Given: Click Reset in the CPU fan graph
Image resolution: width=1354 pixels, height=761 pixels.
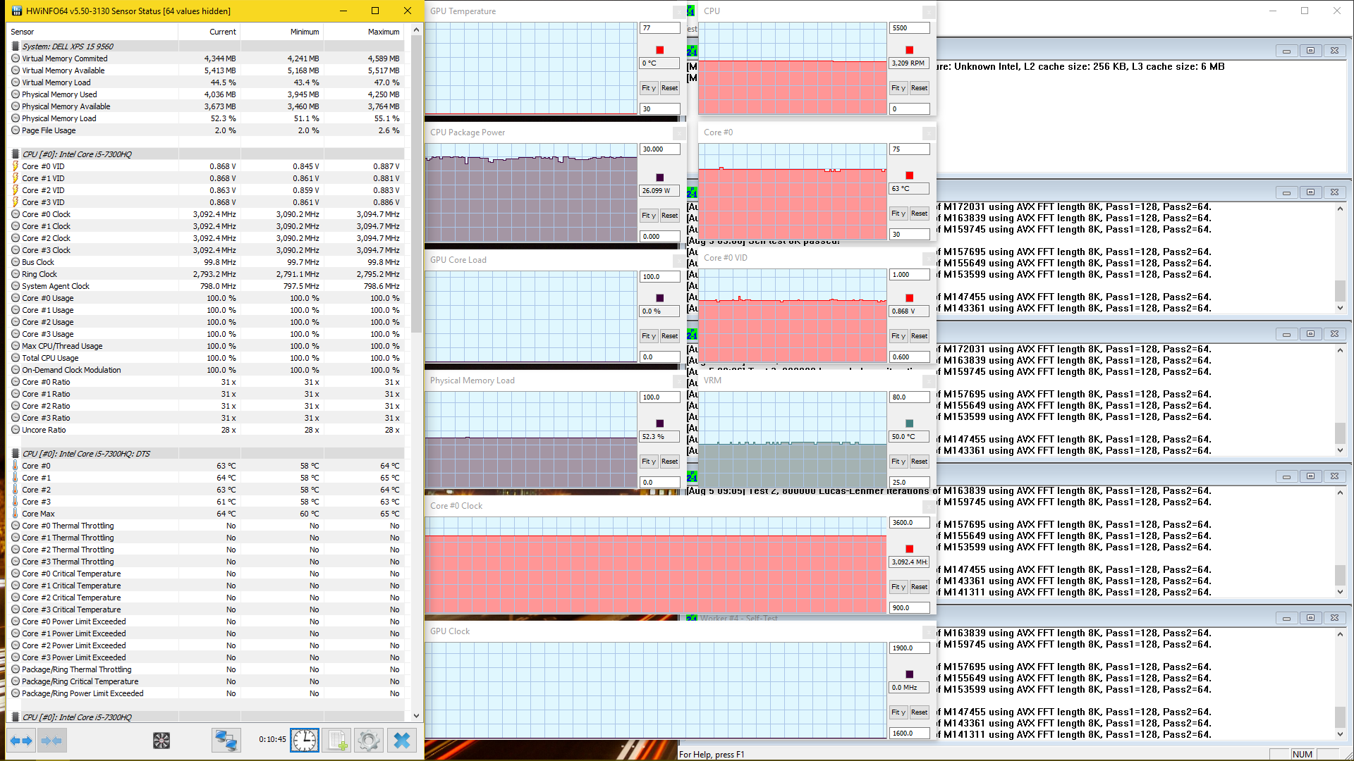Looking at the screenshot, I should [920, 88].
